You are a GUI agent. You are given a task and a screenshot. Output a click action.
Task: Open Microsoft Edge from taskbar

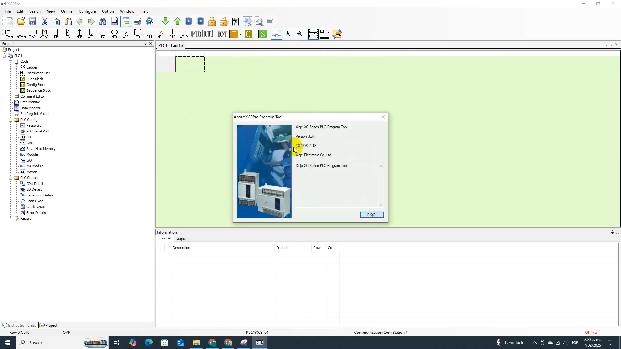pos(148,343)
